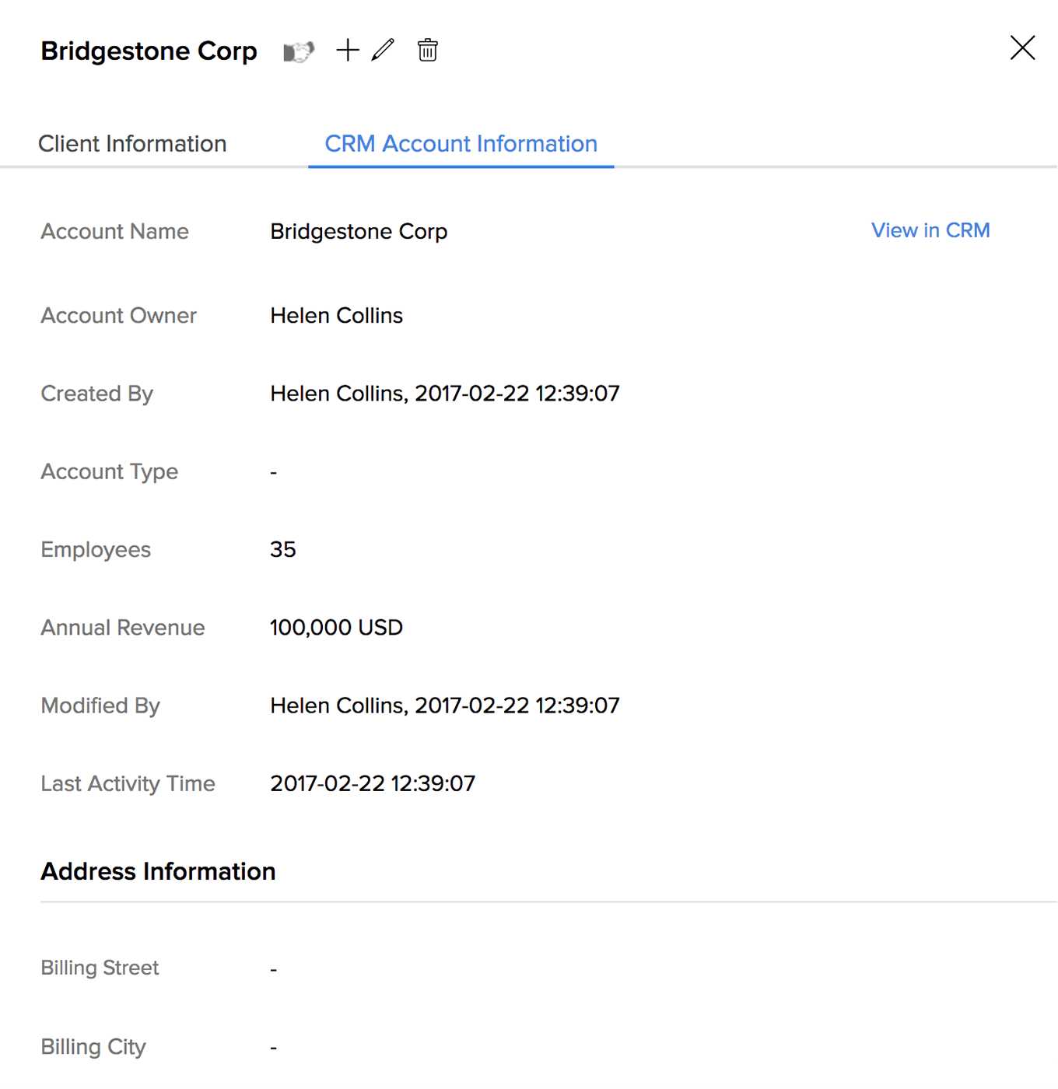Click the Annual Revenue field label
The width and height of the screenshot is (1058, 1089).
point(123,628)
